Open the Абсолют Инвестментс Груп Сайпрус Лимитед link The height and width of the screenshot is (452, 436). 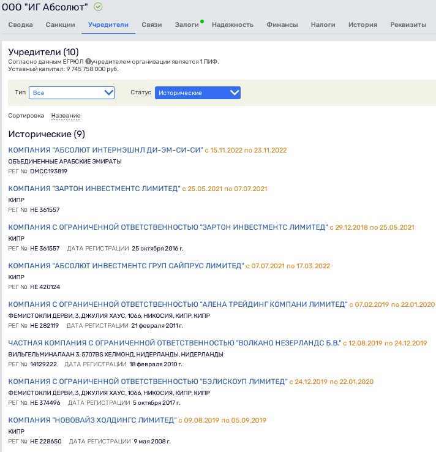[x=126, y=266]
